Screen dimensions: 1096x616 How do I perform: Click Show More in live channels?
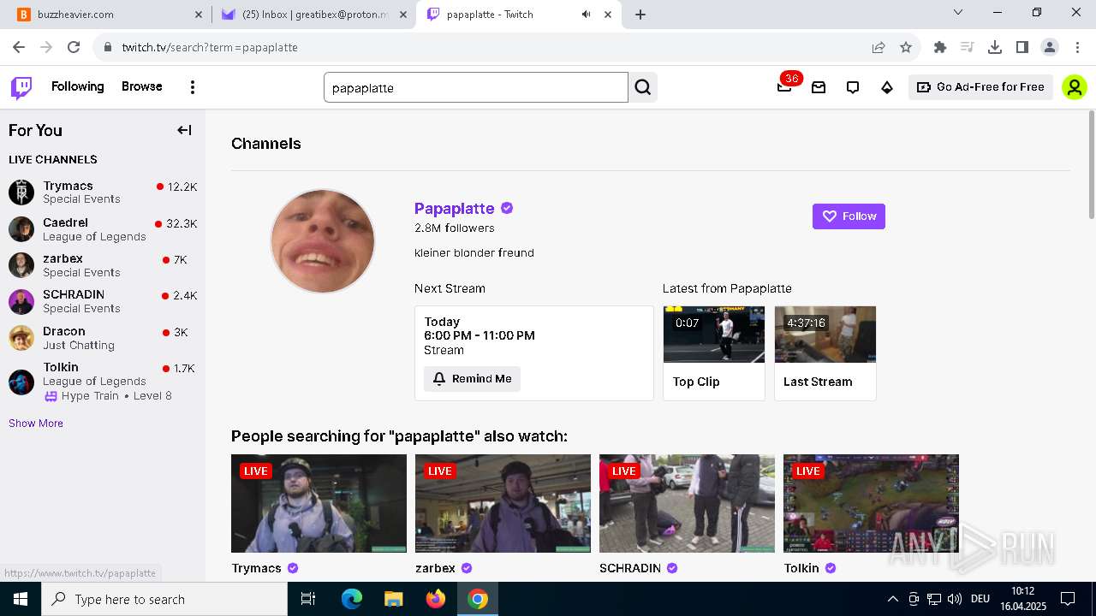36,423
